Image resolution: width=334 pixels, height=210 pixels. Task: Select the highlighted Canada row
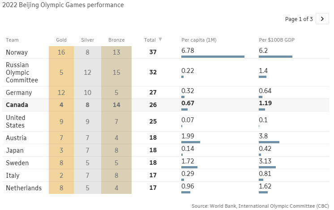(17, 105)
